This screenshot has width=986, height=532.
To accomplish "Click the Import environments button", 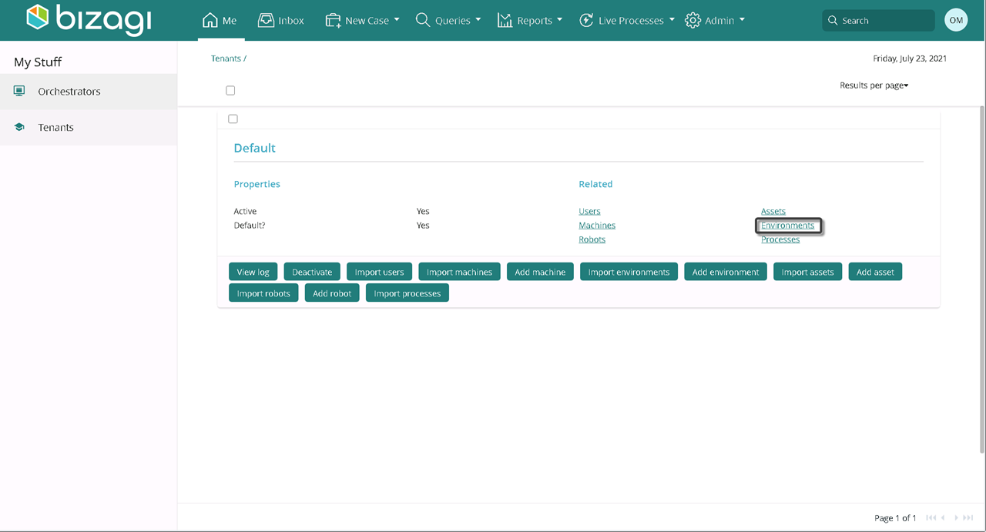I will click(x=629, y=272).
